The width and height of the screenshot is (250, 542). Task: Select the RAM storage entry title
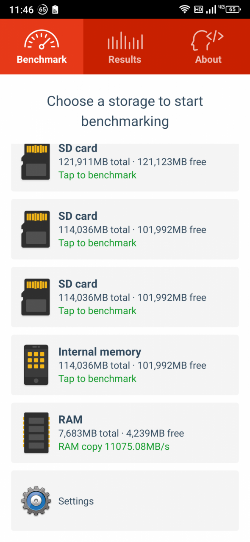tap(70, 420)
